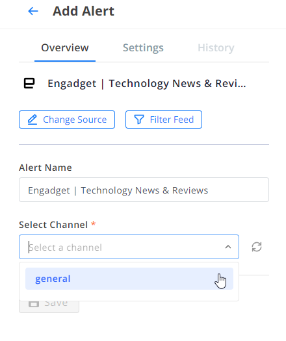Viewport: 286px width, 341px height.
Task: Go back using the blue arrow
Action: pyautogui.click(x=33, y=11)
